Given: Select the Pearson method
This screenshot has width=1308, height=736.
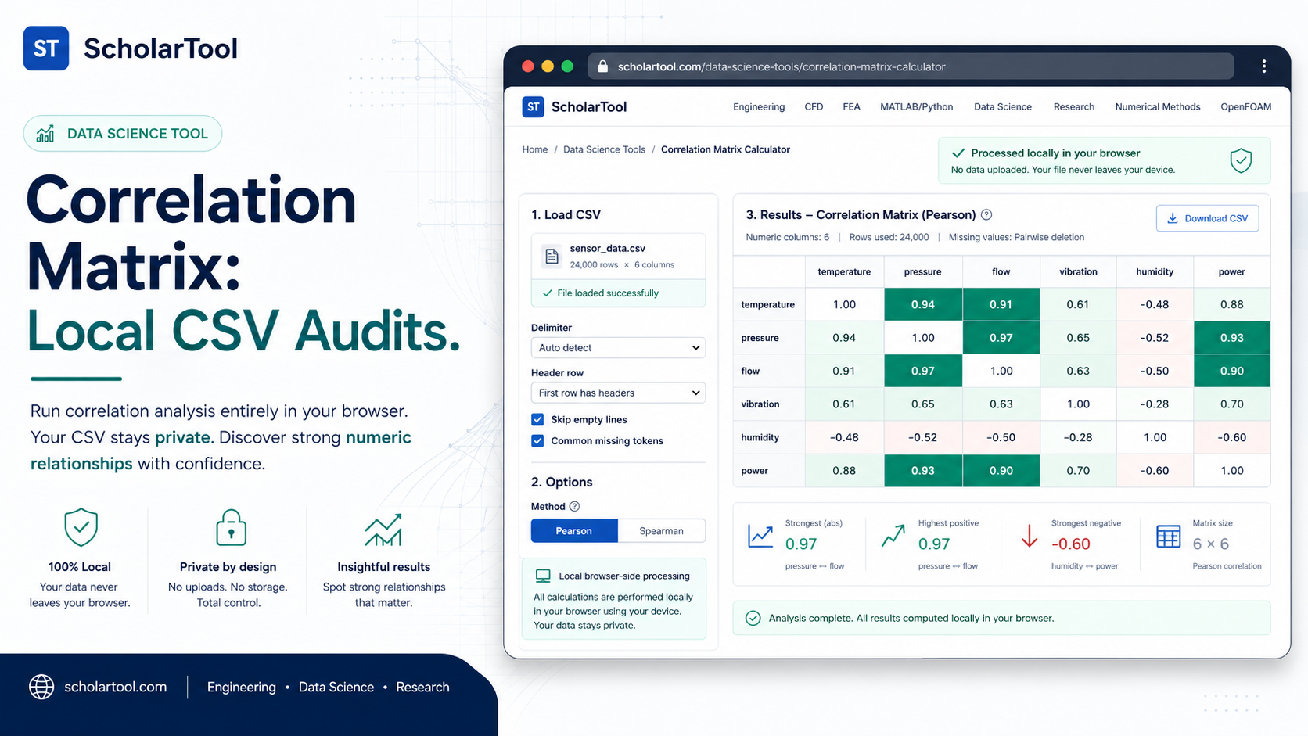Looking at the screenshot, I should pyautogui.click(x=574, y=530).
